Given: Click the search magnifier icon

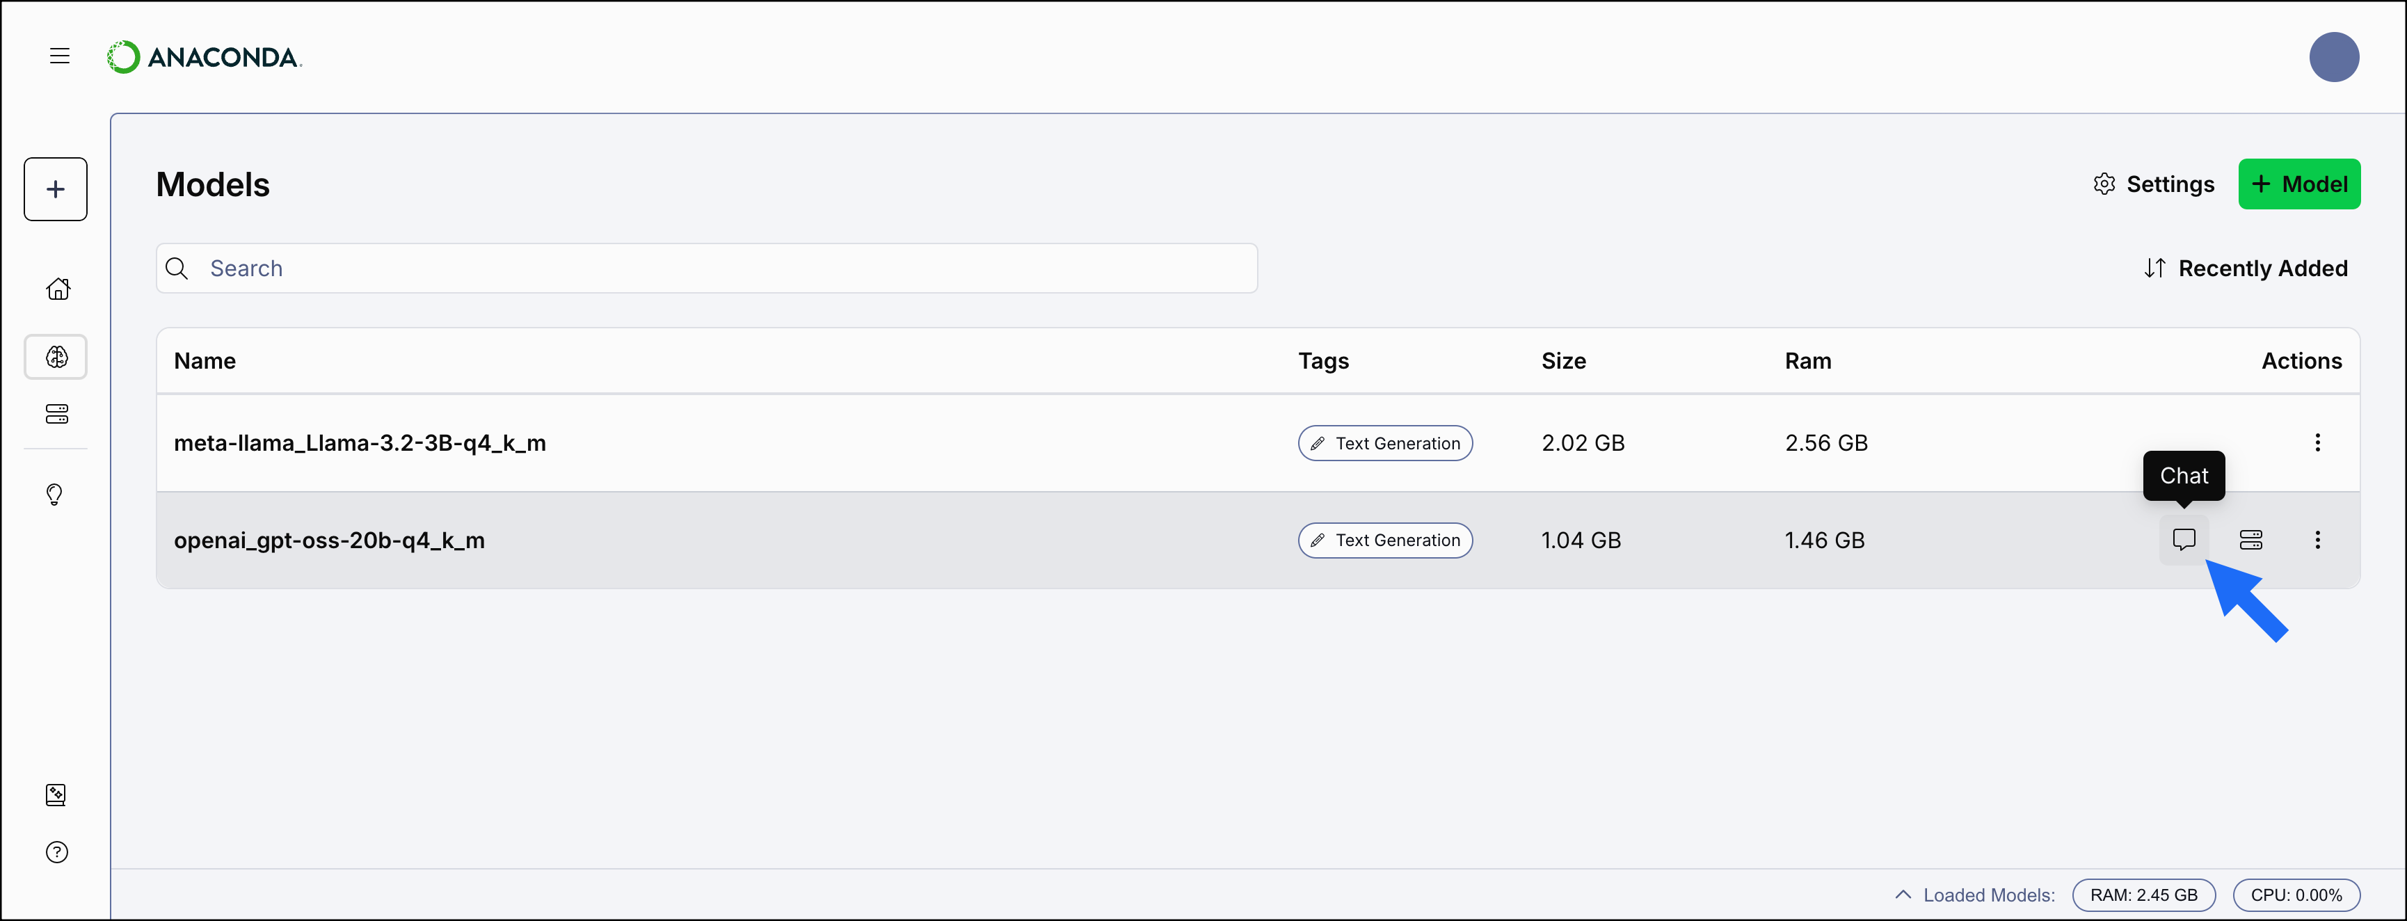Looking at the screenshot, I should click(x=177, y=268).
